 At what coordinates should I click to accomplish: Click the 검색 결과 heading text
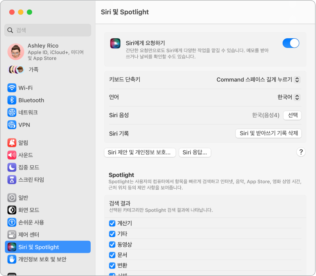tap(120, 203)
